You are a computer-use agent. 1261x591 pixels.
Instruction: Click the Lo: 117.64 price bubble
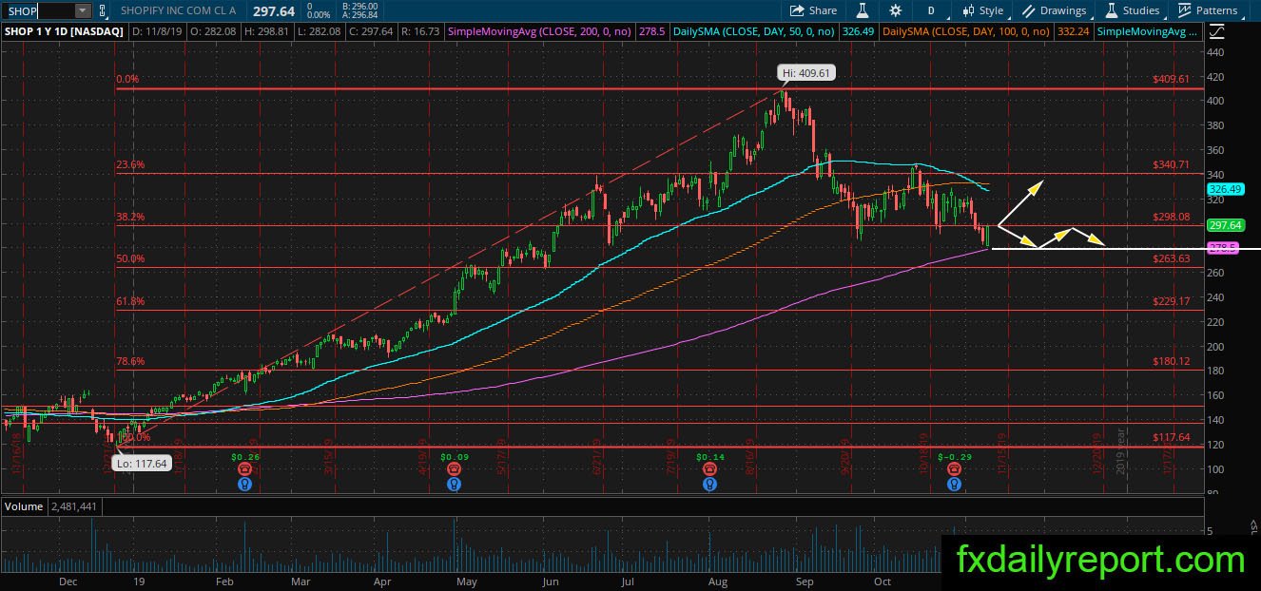[x=143, y=464]
